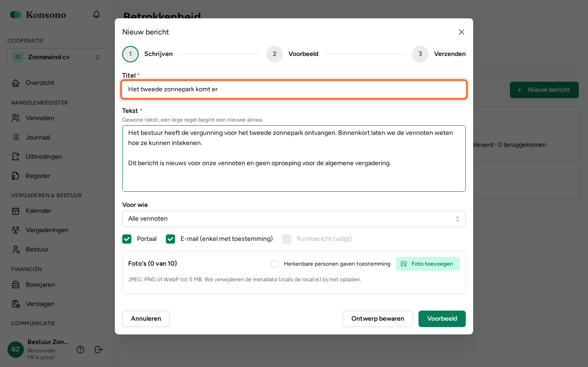
Task: Open Journaal in the sidebar
Action: tap(57, 137)
